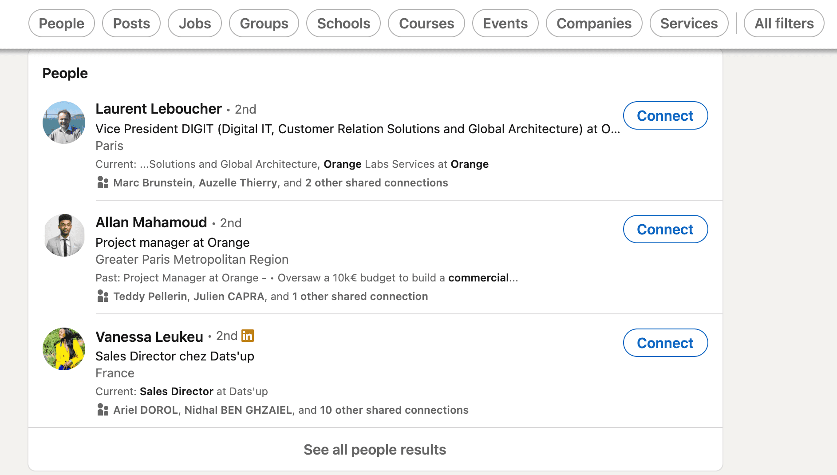
Task: Click shared connections icon under Laurent Leboucher
Action: 103,182
